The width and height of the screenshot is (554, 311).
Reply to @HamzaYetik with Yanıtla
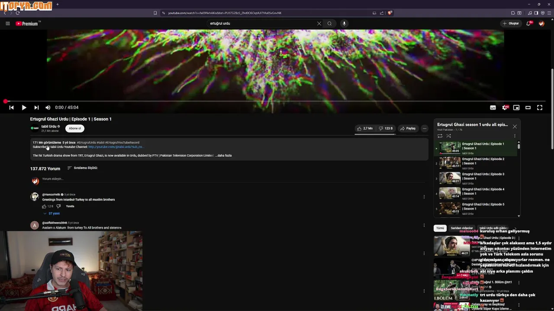click(x=70, y=206)
